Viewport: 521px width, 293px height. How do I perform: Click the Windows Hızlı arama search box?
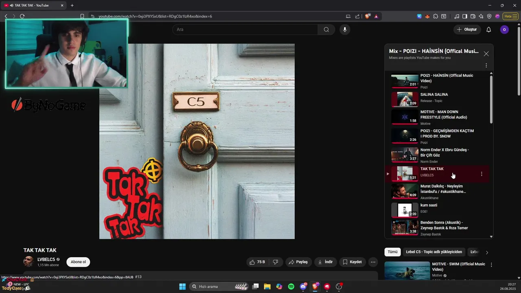[219, 286]
